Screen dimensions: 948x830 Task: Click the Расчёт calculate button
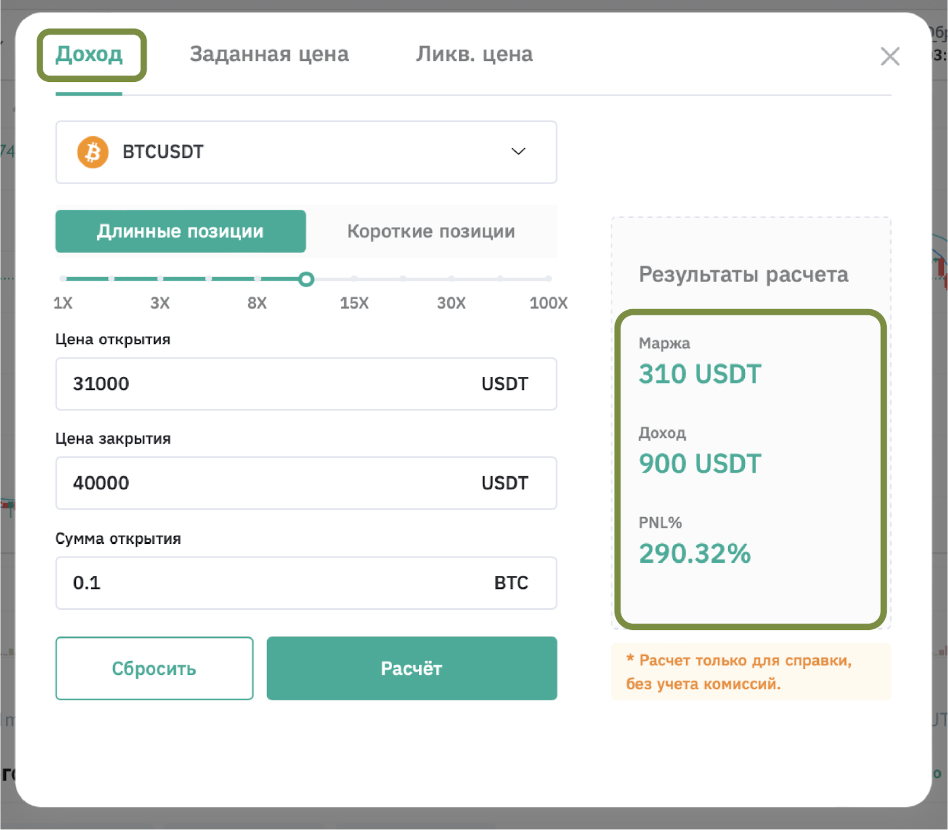click(412, 668)
